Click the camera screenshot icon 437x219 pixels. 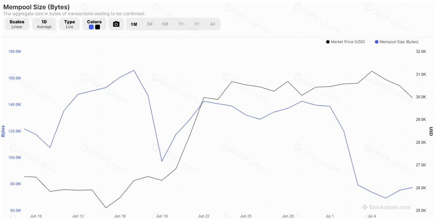[116, 24]
